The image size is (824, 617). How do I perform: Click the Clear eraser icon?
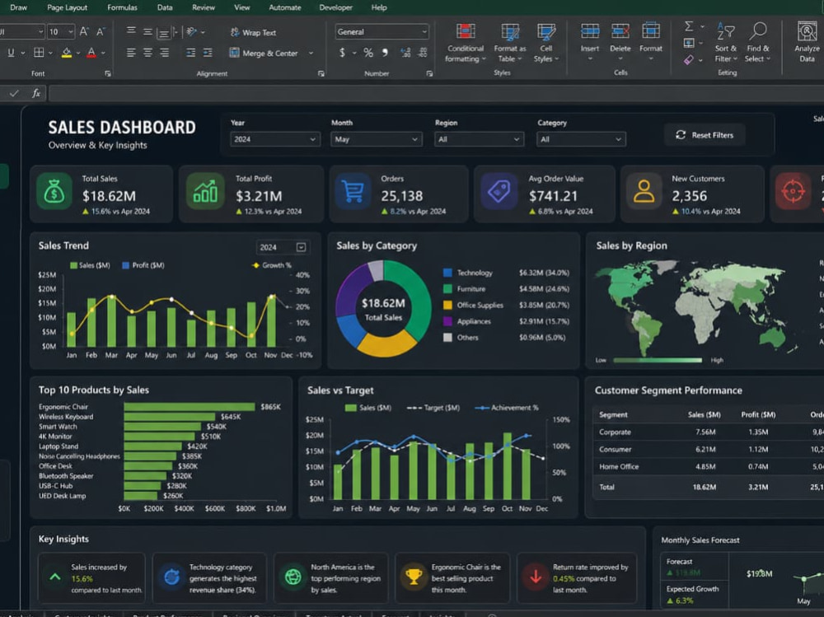[689, 60]
